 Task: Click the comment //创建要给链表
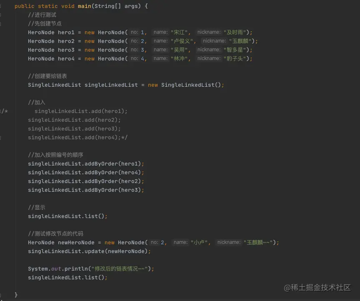pyautogui.click(x=47, y=76)
